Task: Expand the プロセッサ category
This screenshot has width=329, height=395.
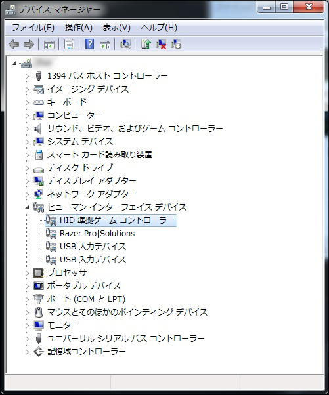Action: point(27,273)
